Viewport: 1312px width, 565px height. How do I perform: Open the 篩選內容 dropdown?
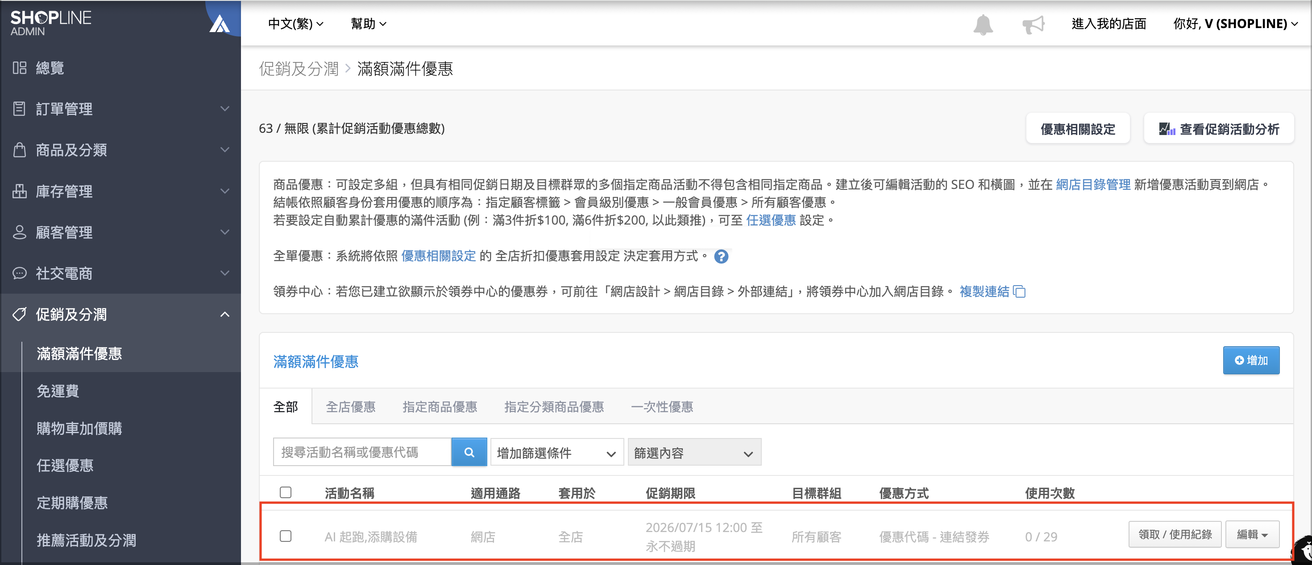(x=694, y=452)
